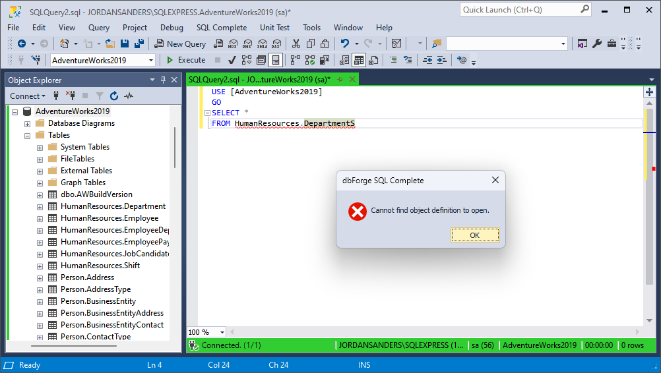Click the Change Connection plug icon

(x=36, y=60)
